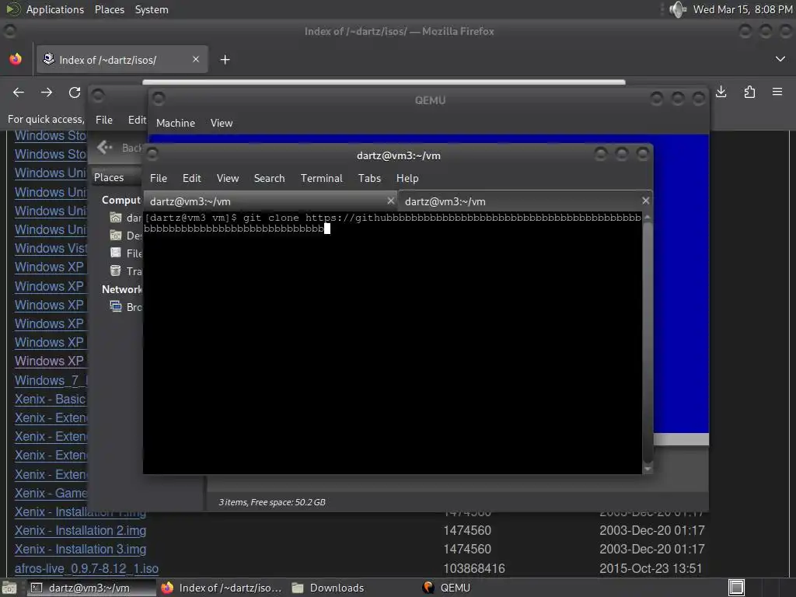Open afros-live_0.9.7-8.12_1.iso link

(86, 568)
